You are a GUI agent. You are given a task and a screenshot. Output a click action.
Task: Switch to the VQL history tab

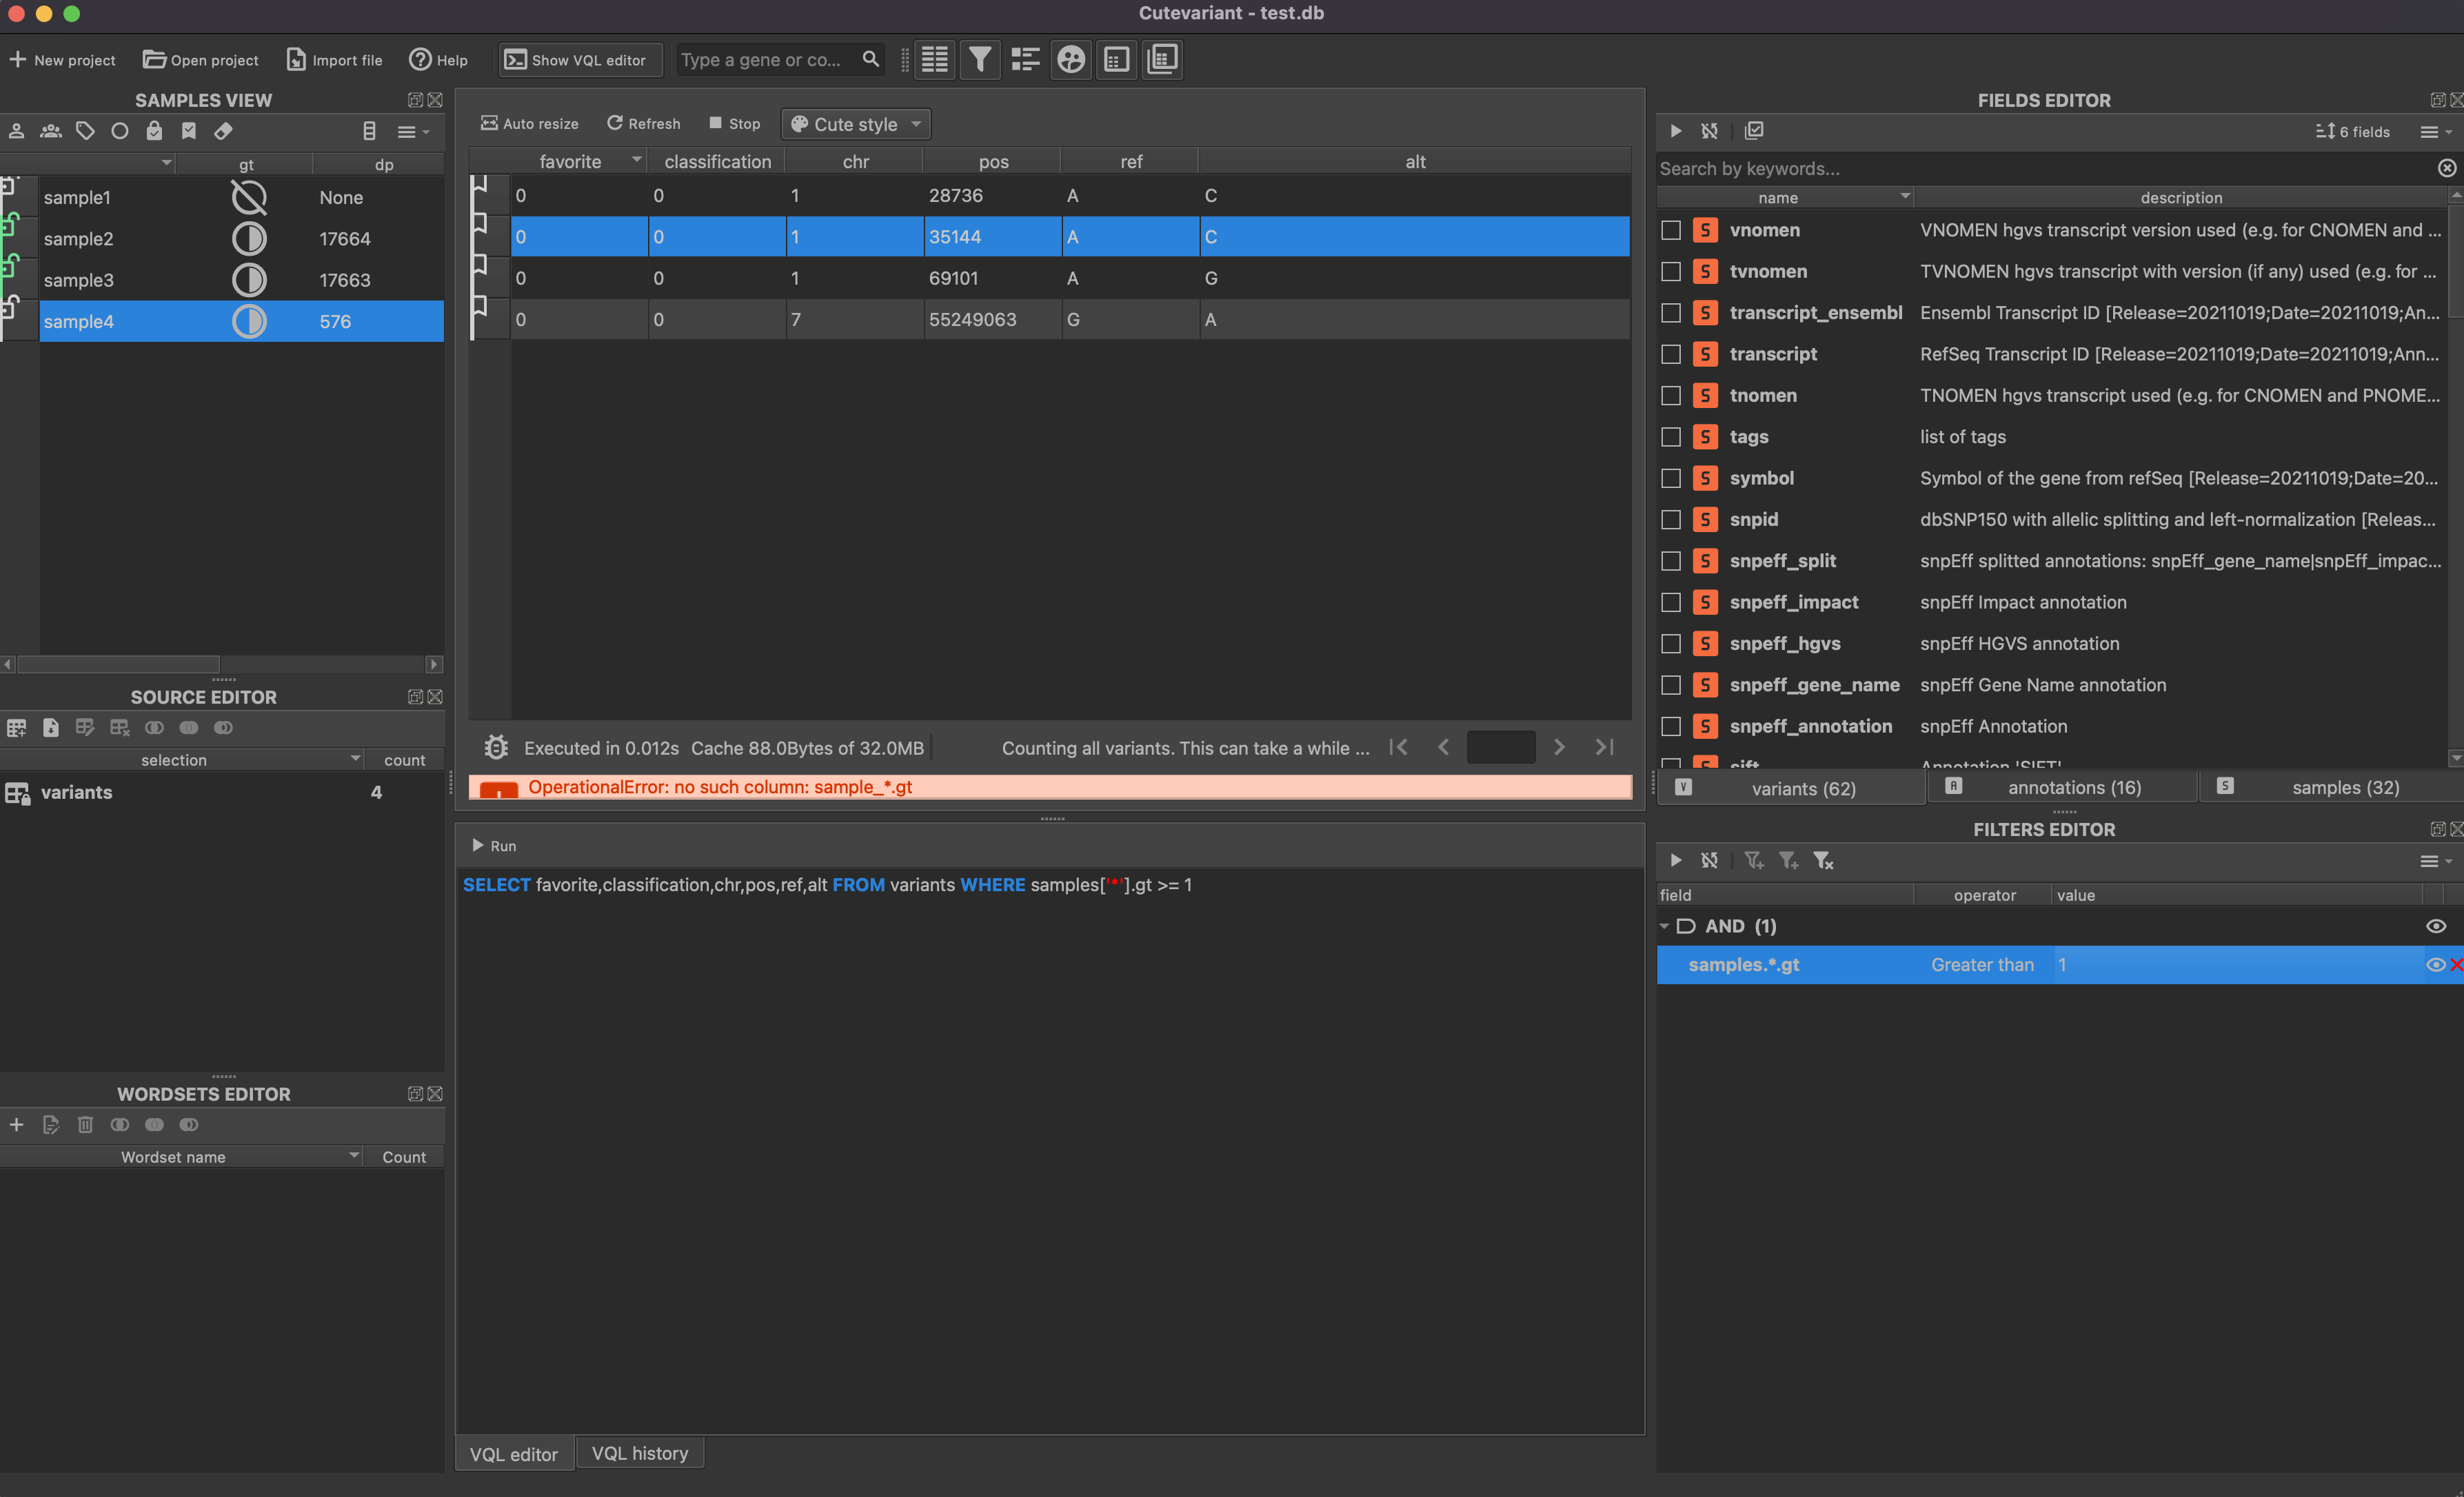(639, 1452)
